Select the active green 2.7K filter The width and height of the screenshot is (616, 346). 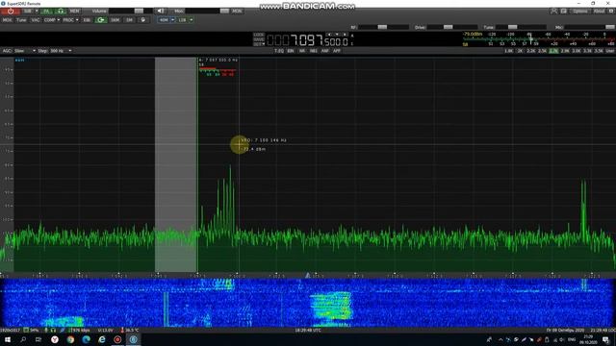pyautogui.click(x=553, y=51)
